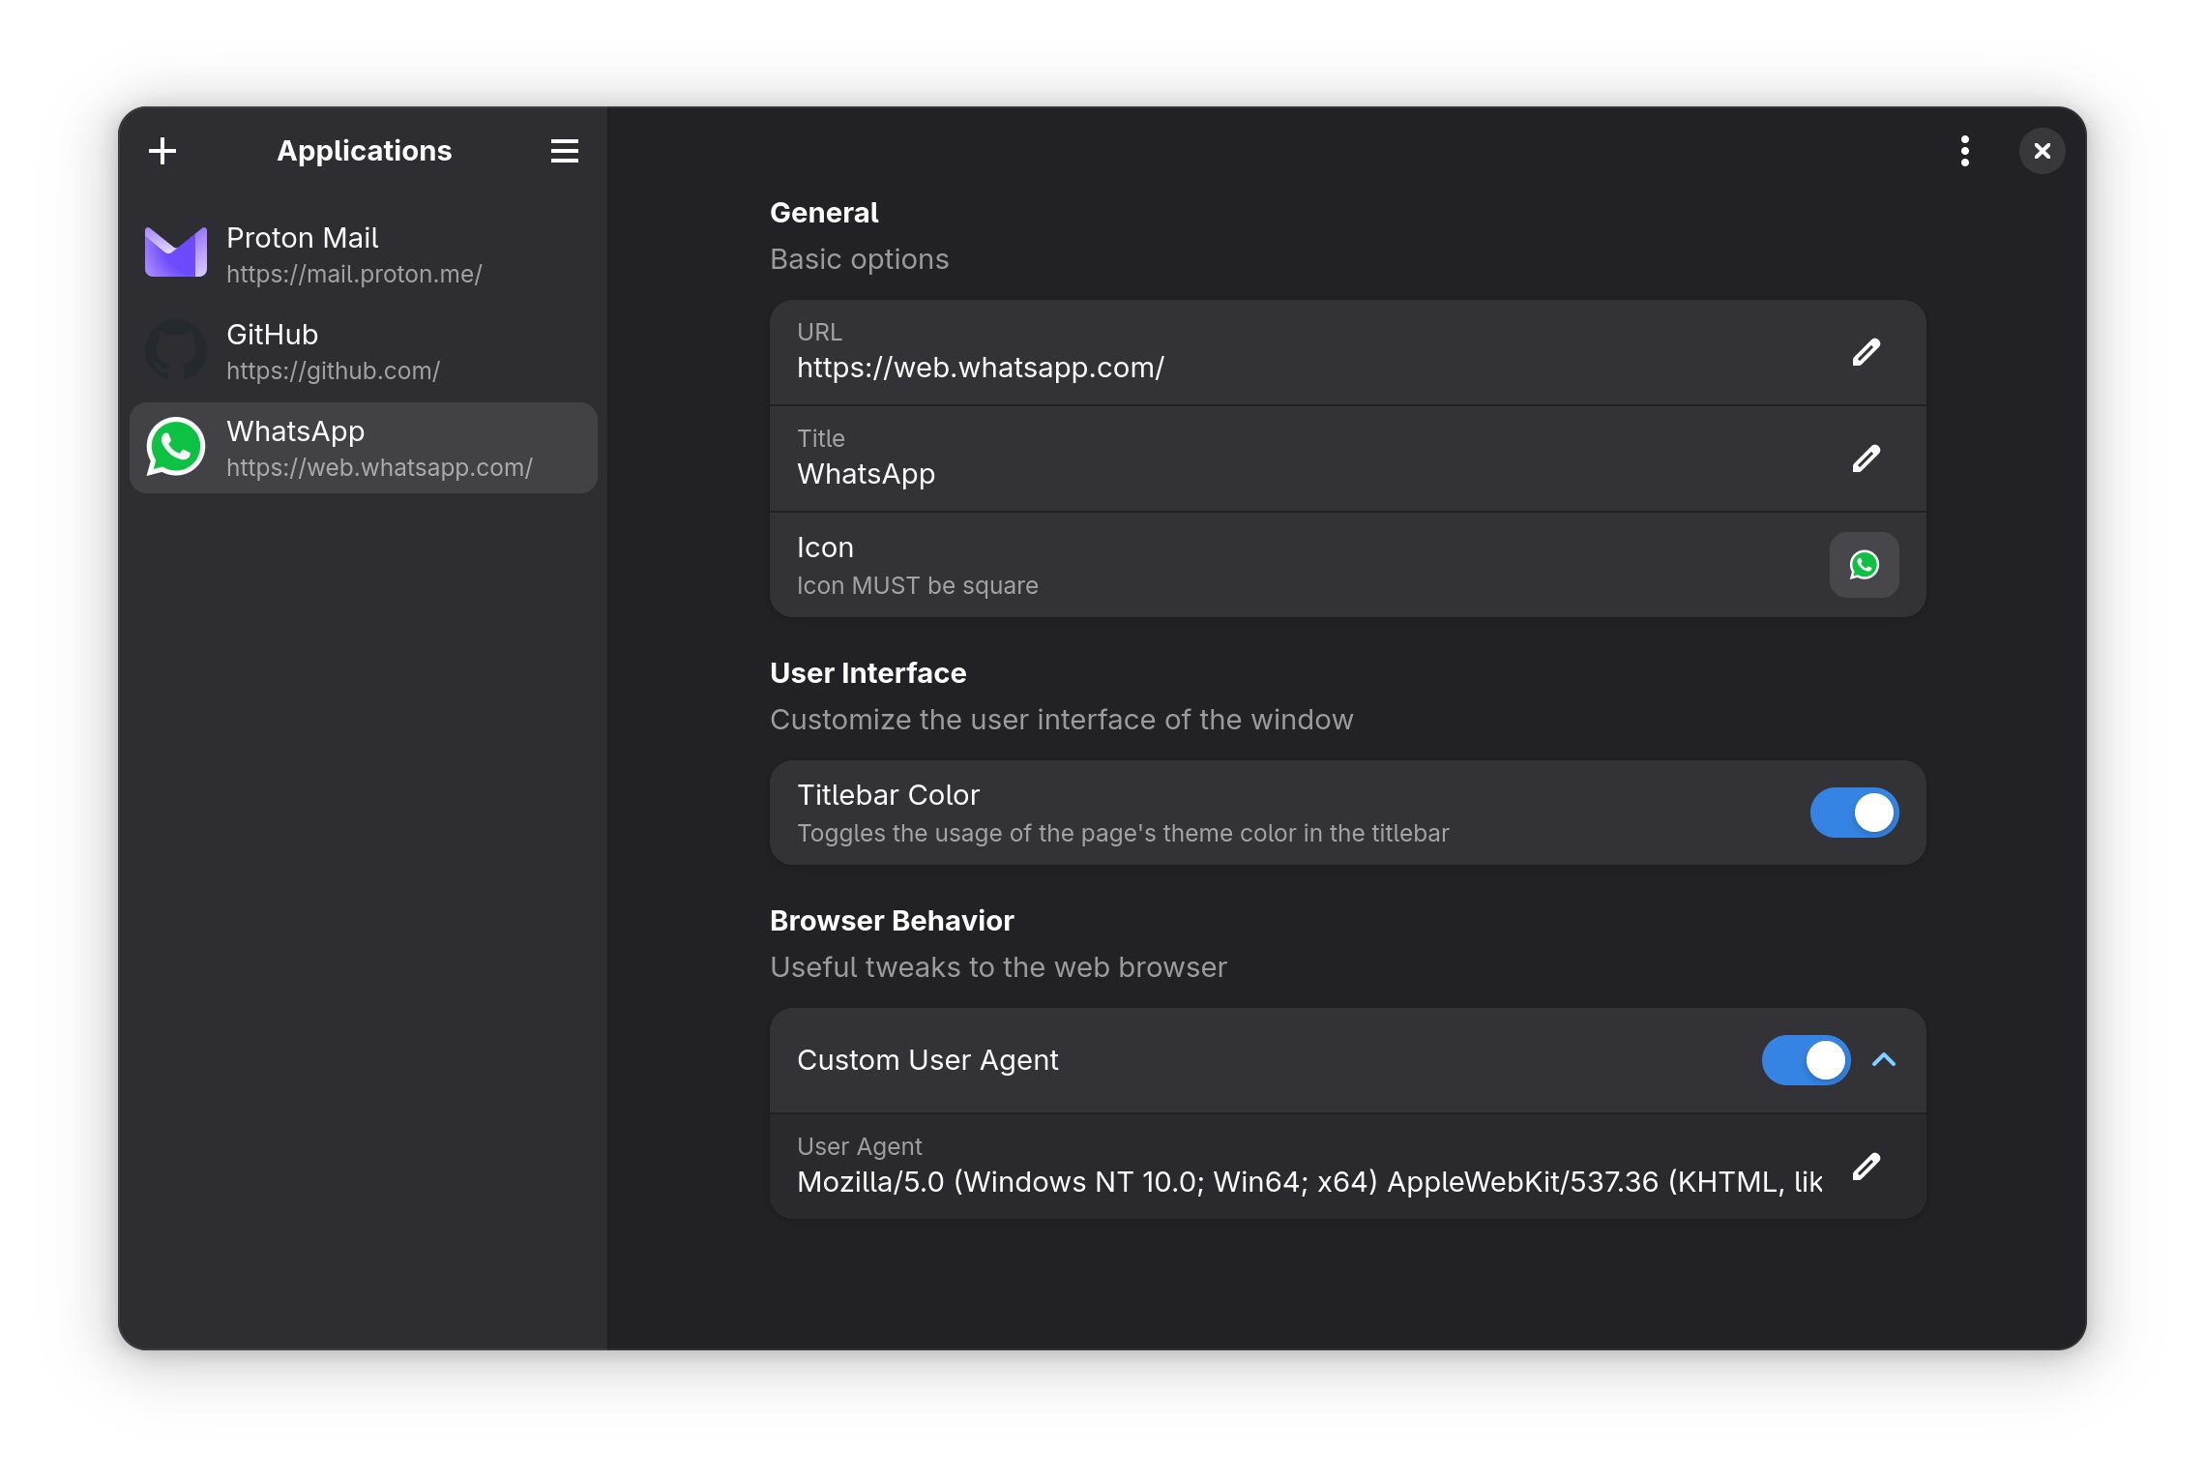Disable the Titlebar Color toggle
The width and height of the screenshot is (2205, 1480).
(1854, 813)
